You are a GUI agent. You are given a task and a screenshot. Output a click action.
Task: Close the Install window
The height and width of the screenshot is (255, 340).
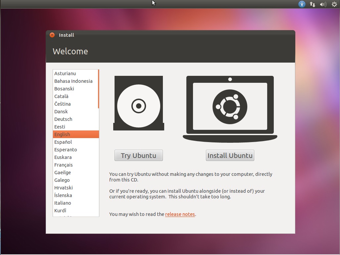(x=52, y=35)
